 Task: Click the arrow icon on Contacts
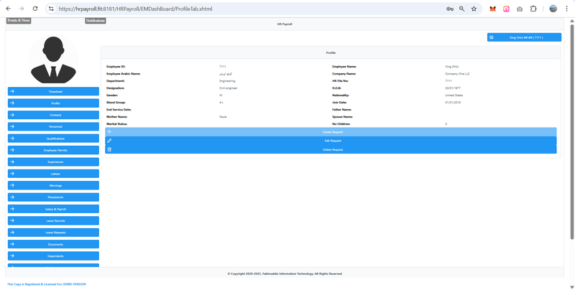point(12,115)
